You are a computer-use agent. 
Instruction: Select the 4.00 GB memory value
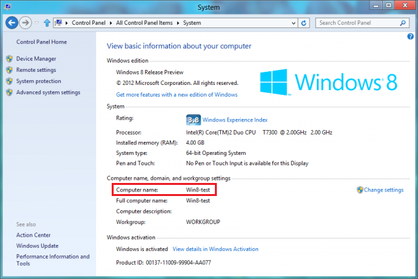point(195,142)
